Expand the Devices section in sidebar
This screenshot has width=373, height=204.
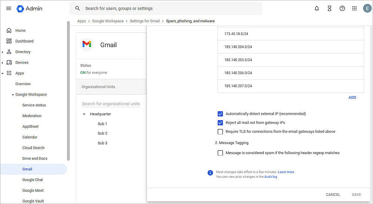[x=3, y=63]
